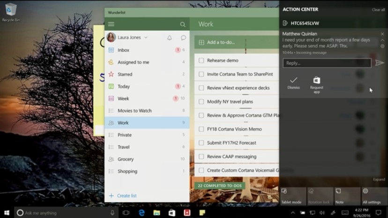Close Matthew Quinlan notification
388x218 pixels.
[x=382, y=34]
